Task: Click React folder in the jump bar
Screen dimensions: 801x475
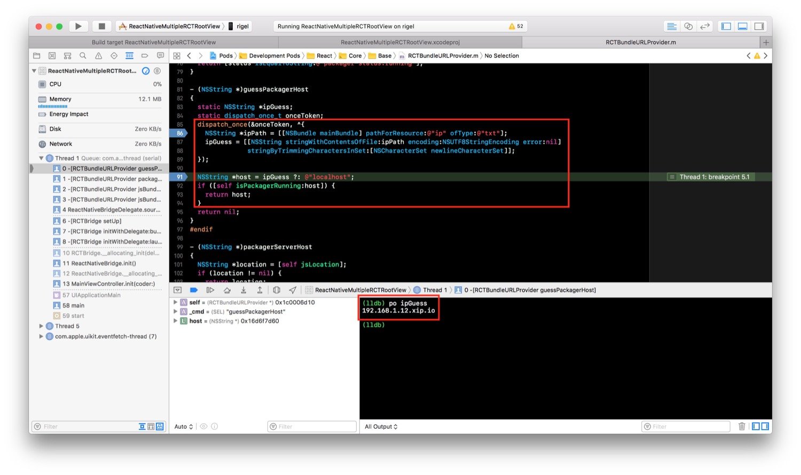Action: 319,55
